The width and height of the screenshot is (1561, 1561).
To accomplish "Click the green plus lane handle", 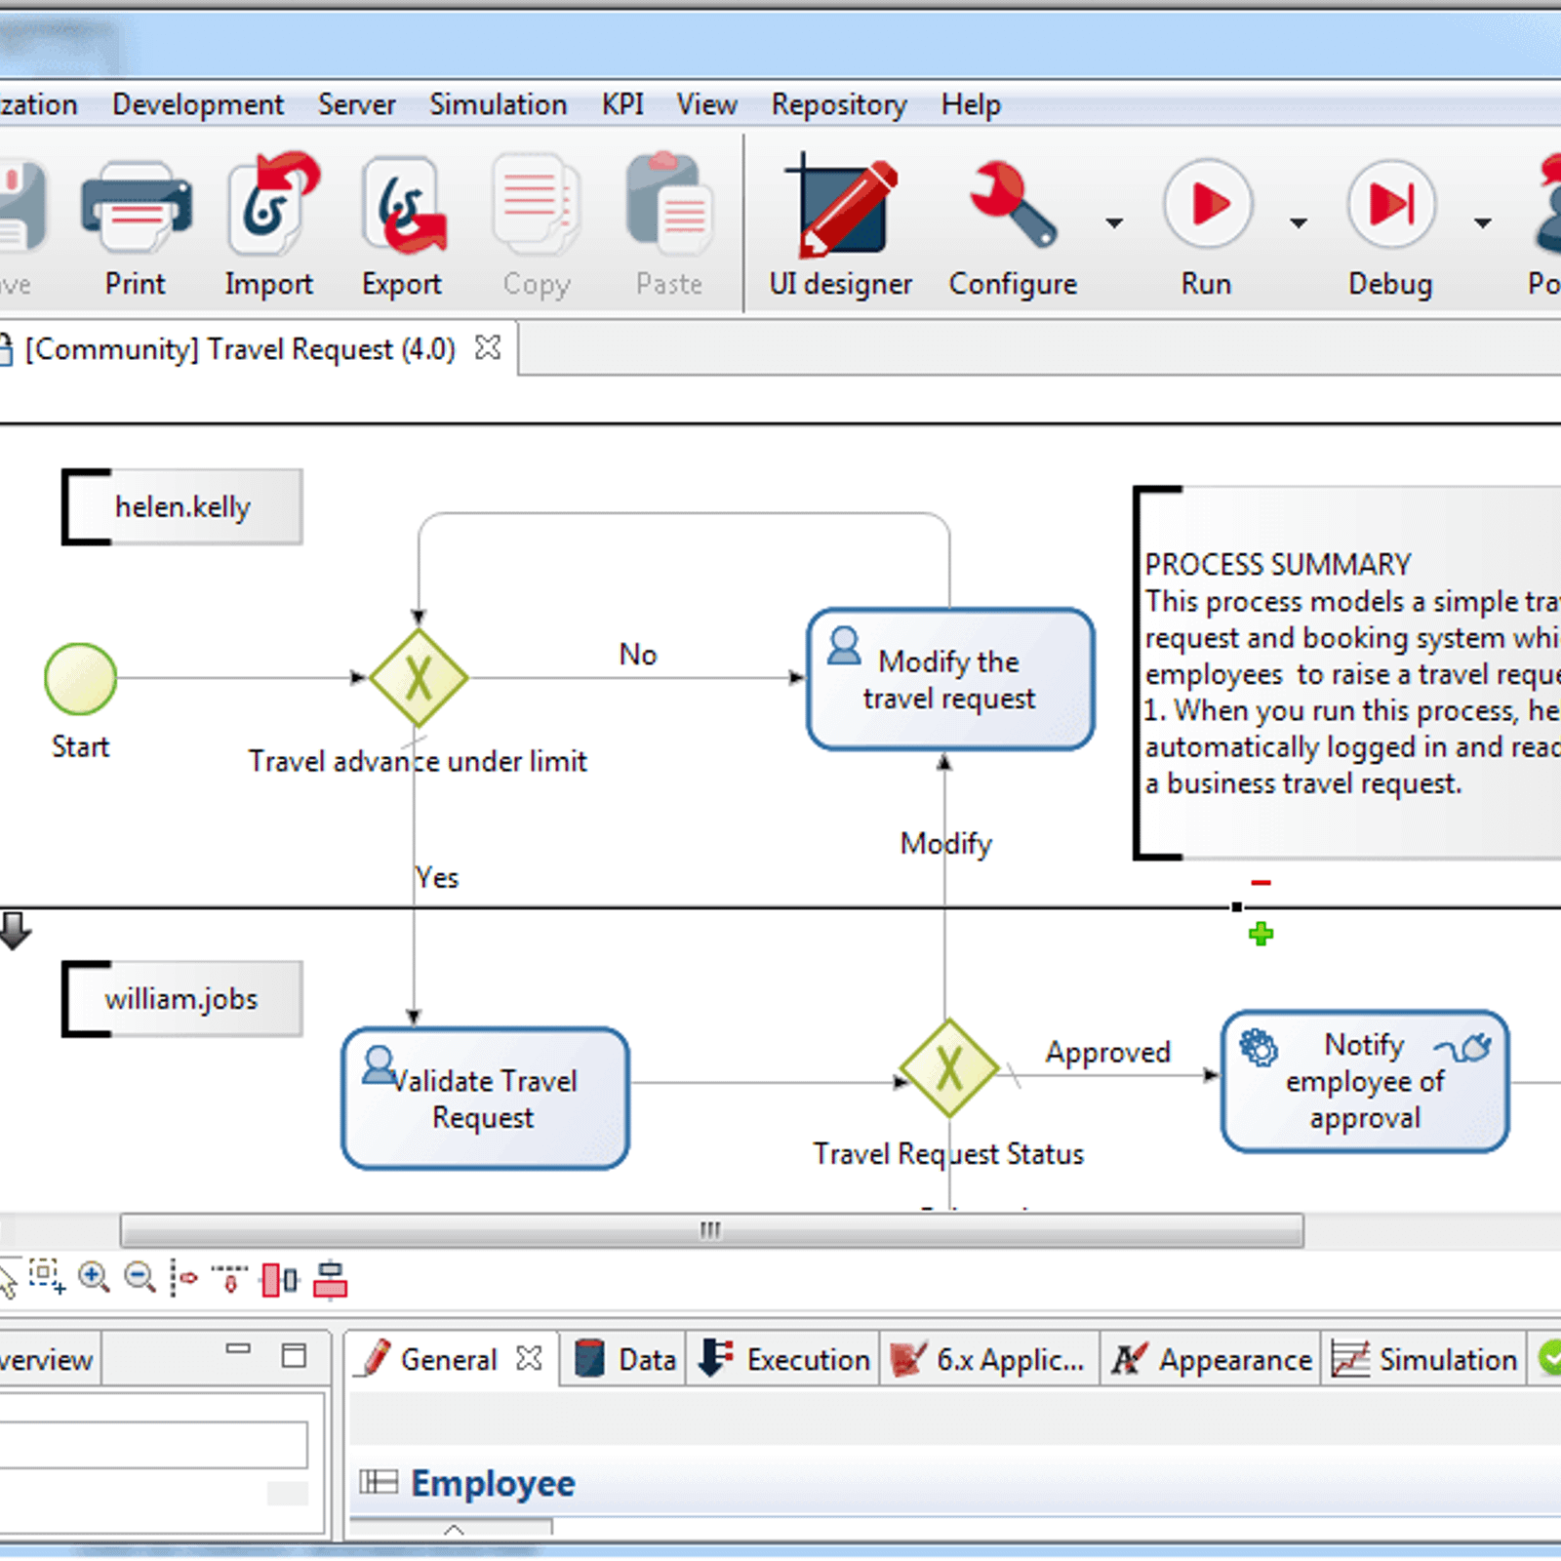I will click(1261, 935).
